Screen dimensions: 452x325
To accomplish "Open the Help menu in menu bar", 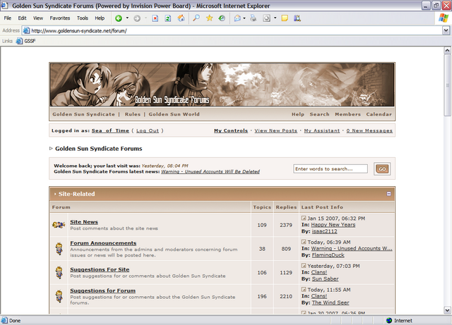I will click(100, 18).
